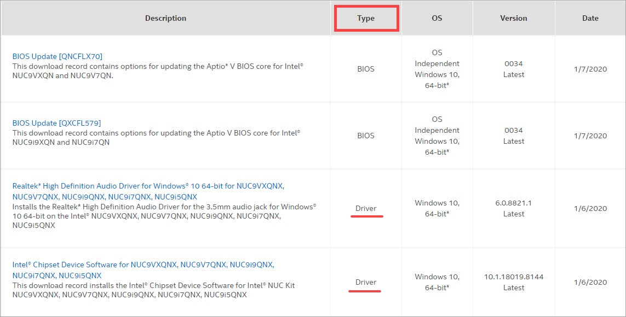
Task: Click the 1/7/2020 date in QNCFLX70 row
Action: click(x=590, y=69)
